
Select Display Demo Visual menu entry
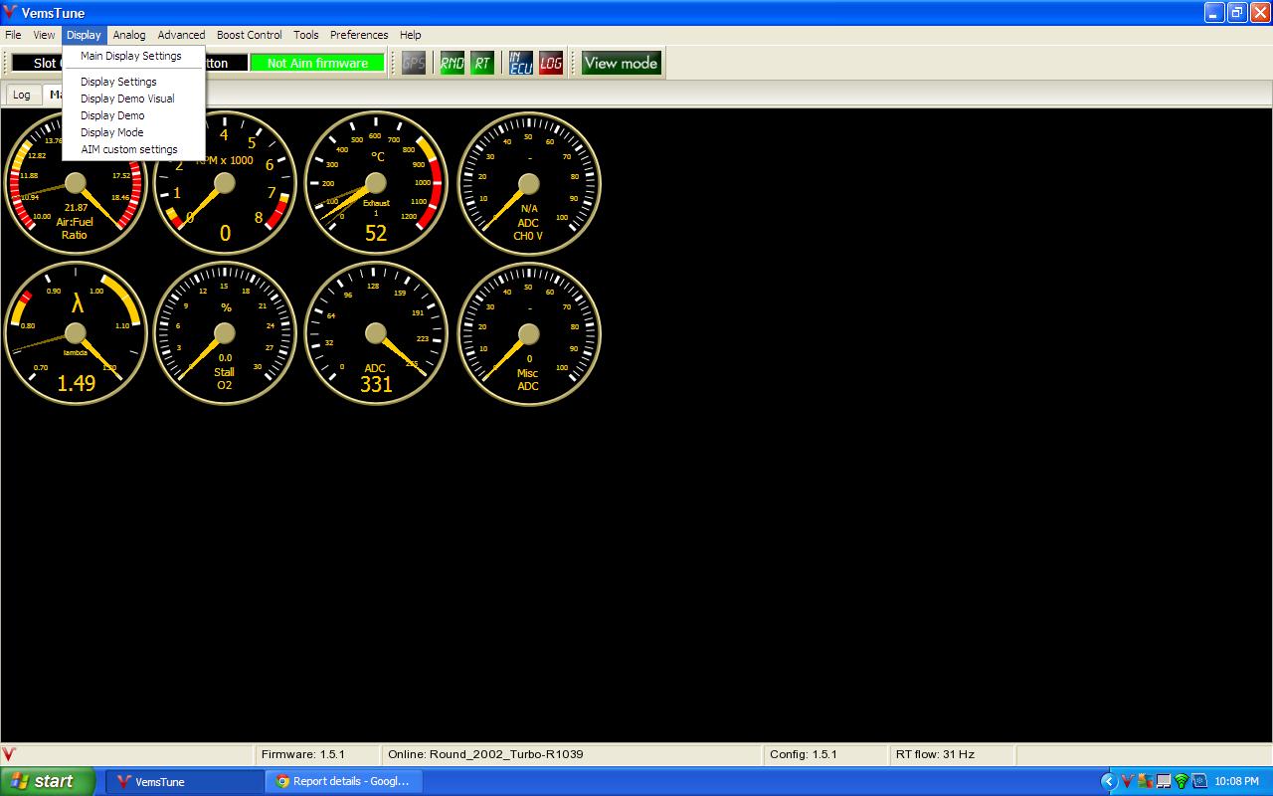coord(133,99)
